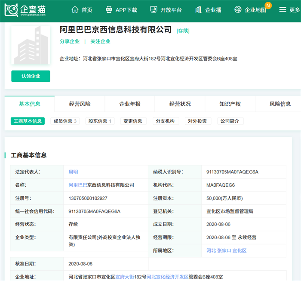
Task: Open the 更多 hamburger menu icon
Action: pos(283,9)
